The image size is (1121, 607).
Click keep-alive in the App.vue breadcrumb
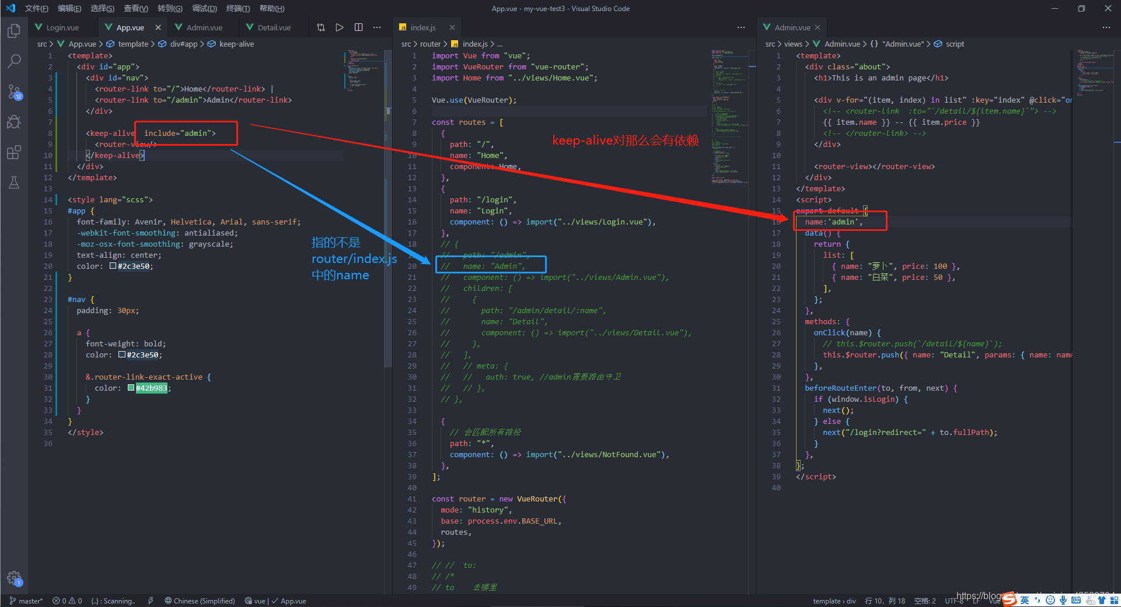pos(236,44)
